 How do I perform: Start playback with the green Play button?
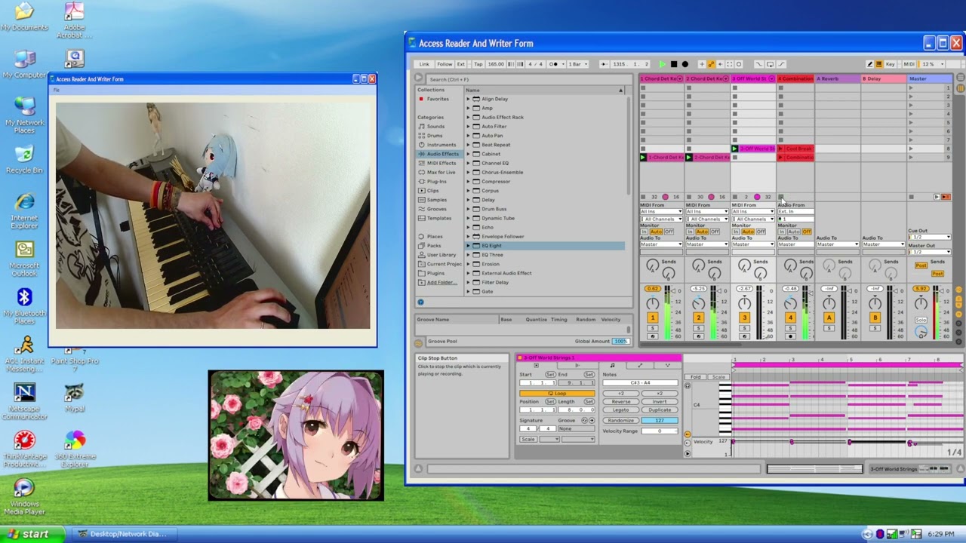point(663,64)
